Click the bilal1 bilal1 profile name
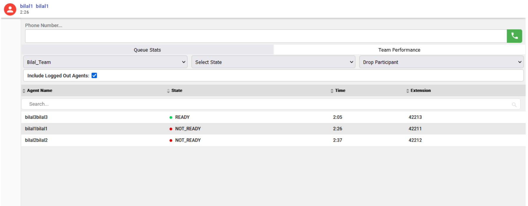528x206 pixels. [34, 6]
